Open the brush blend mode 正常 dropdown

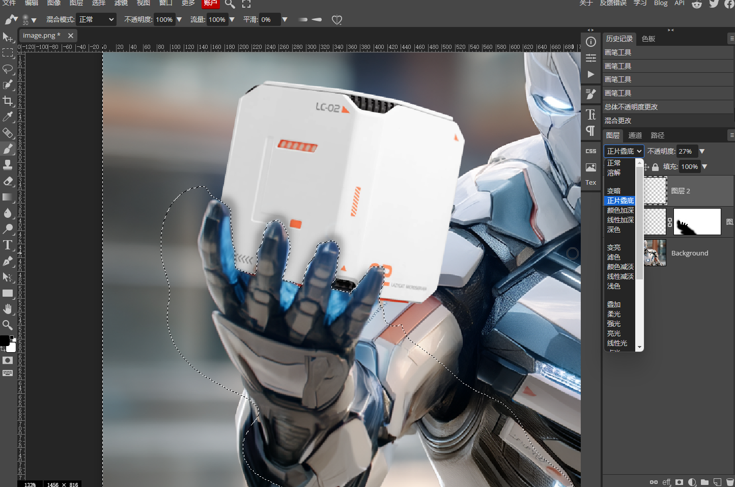97,19
